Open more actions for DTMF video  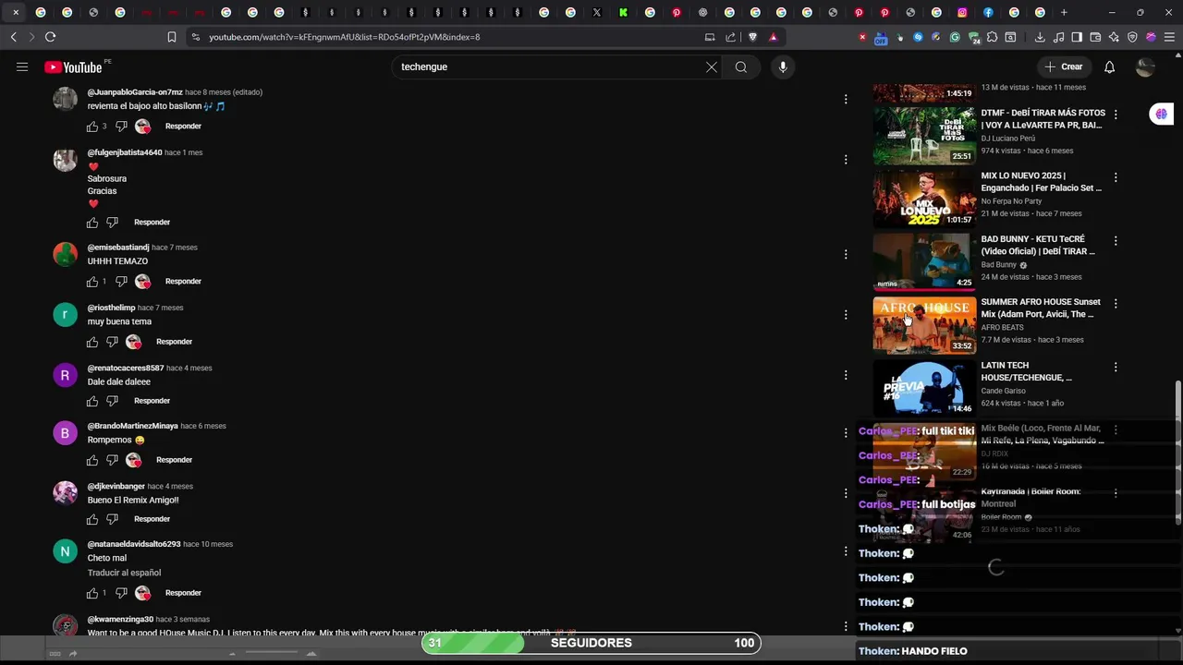(1116, 115)
